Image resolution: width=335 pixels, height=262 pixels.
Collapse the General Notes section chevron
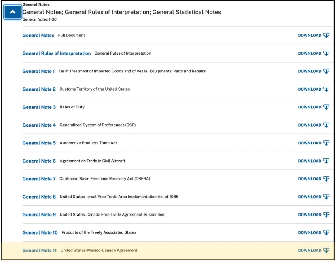[x=13, y=12]
